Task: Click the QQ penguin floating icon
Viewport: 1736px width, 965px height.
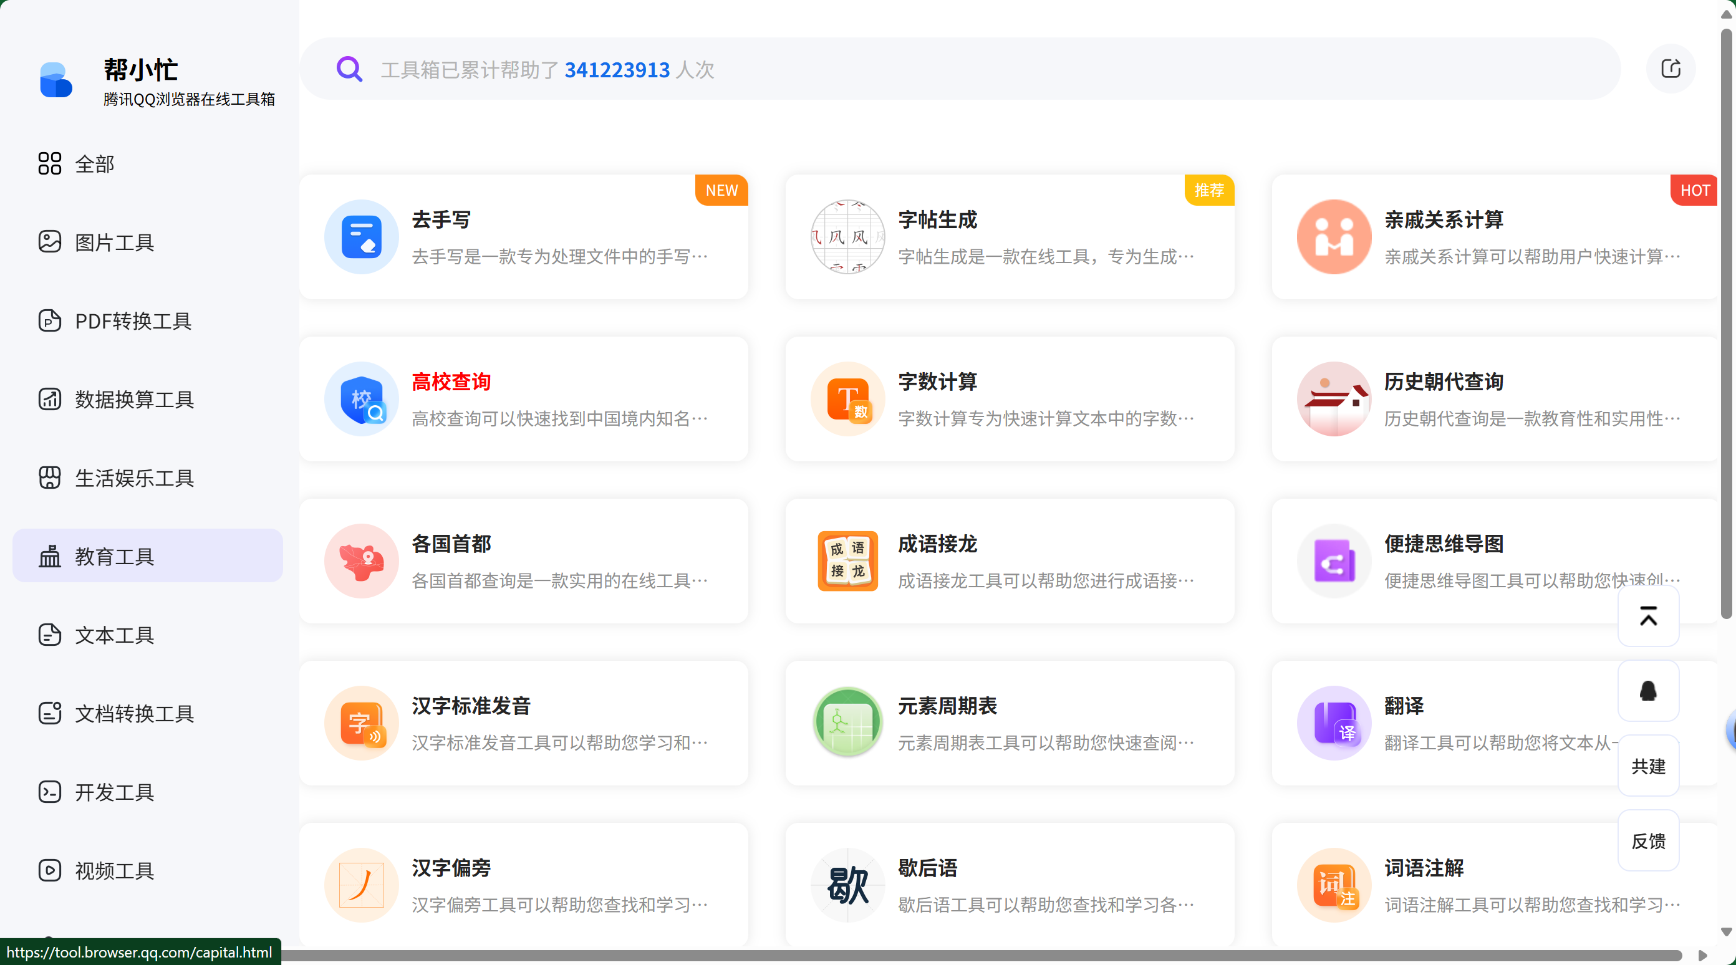Action: pos(1647,691)
